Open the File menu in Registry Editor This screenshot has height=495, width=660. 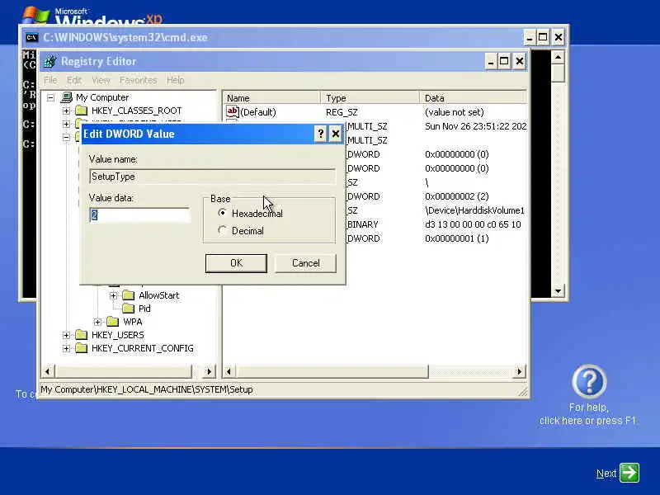pos(50,80)
